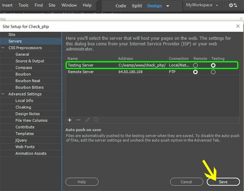Open Source & Output settings
This screenshot has width=244, height=191.
pyautogui.click(x=30, y=61)
